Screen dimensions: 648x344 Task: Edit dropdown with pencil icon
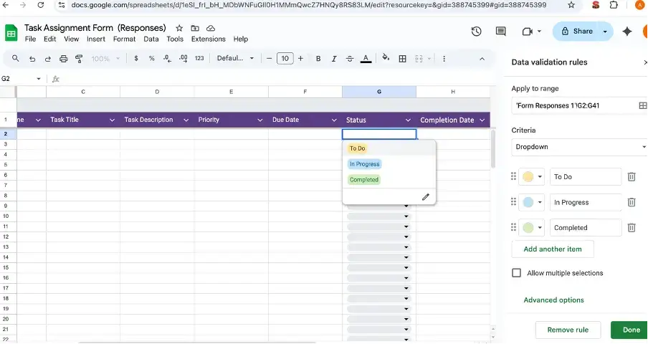(426, 197)
